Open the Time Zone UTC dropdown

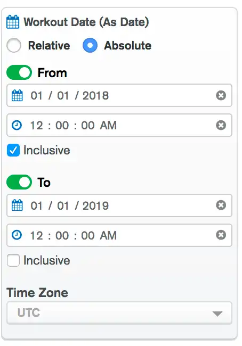click(119, 312)
